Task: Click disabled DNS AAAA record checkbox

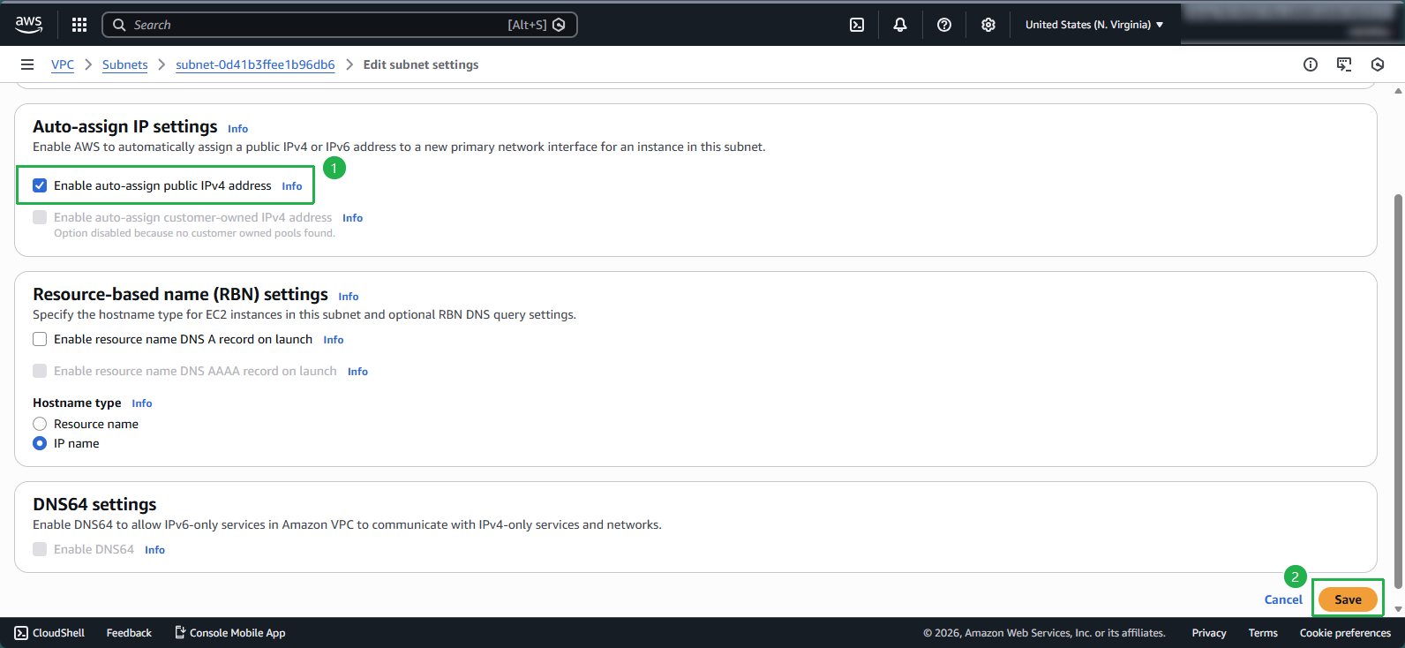Action: (x=40, y=371)
